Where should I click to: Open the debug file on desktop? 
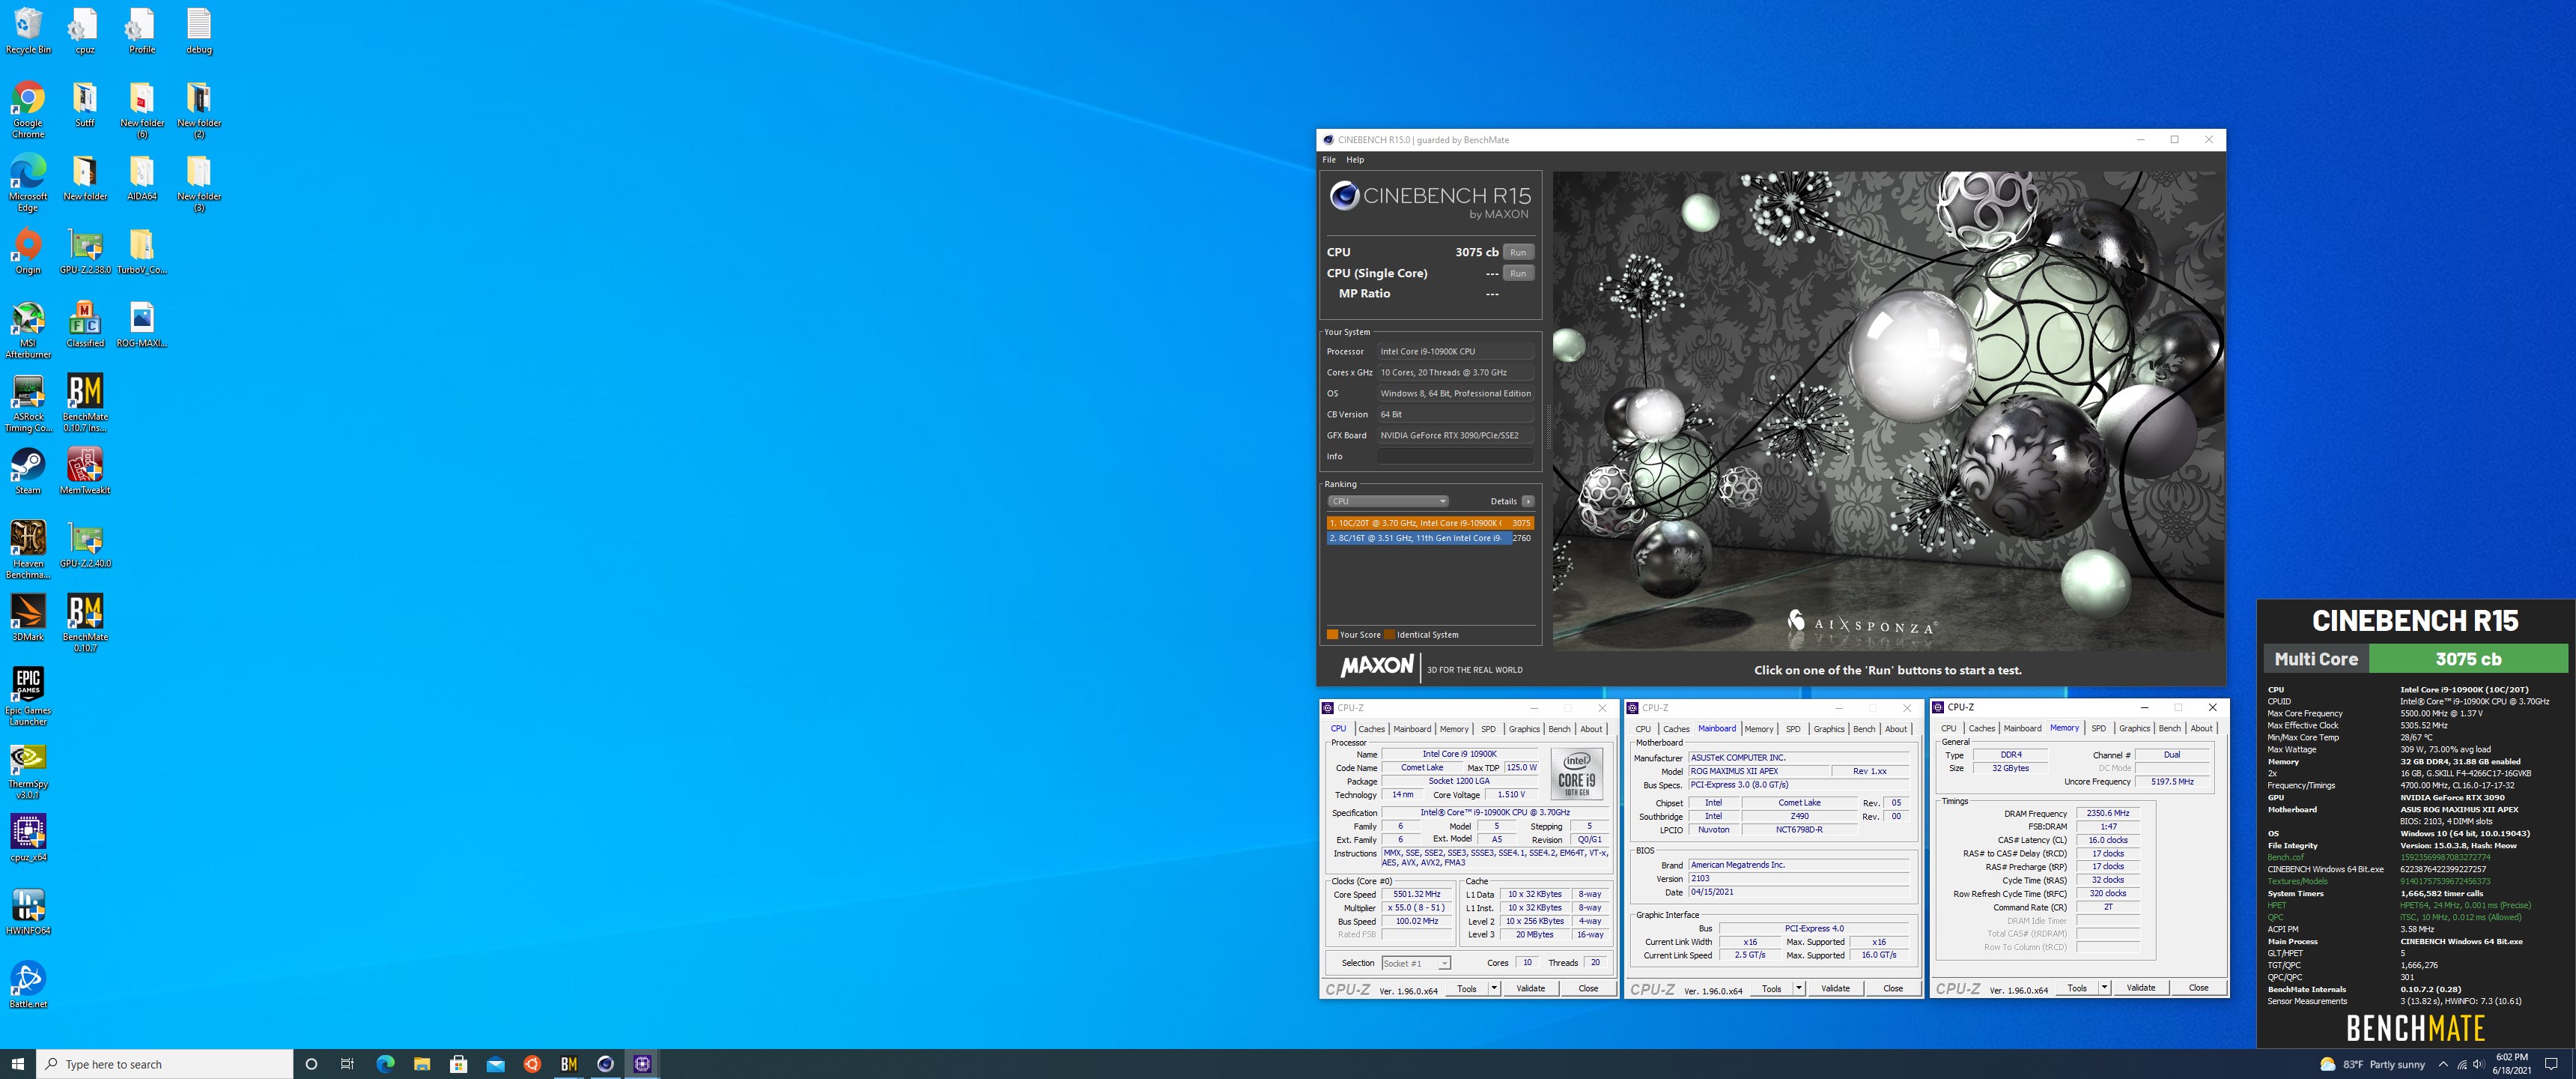point(199,31)
